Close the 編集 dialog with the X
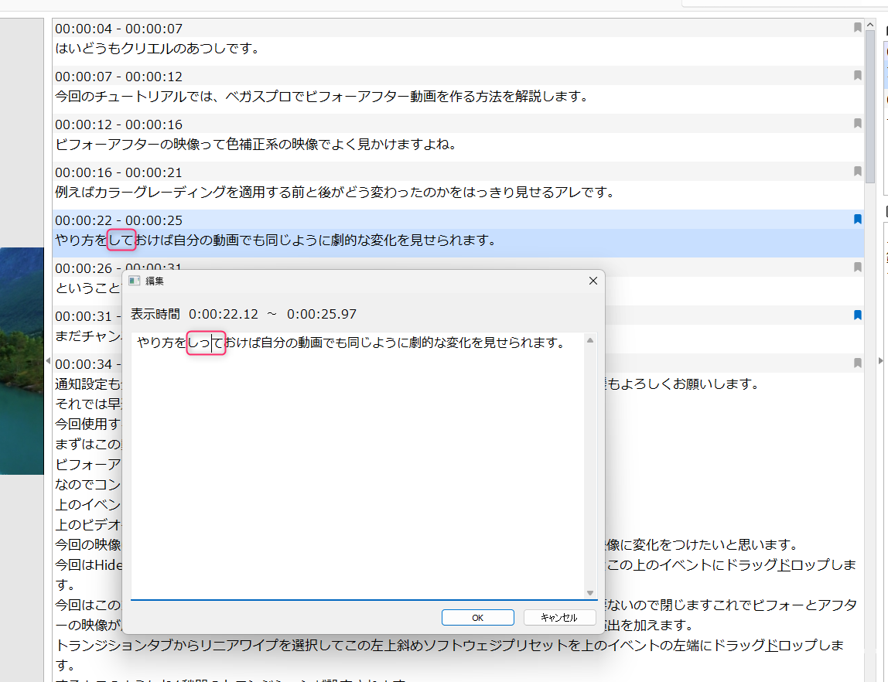The height and width of the screenshot is (682, 888). (593, 281)
